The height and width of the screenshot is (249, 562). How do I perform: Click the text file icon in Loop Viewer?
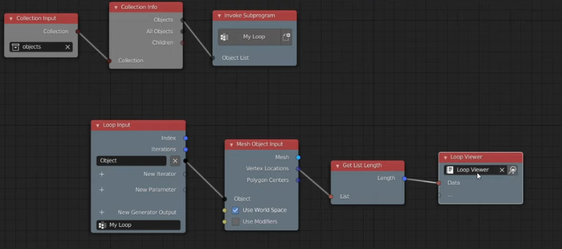click(x=450, y=170)
